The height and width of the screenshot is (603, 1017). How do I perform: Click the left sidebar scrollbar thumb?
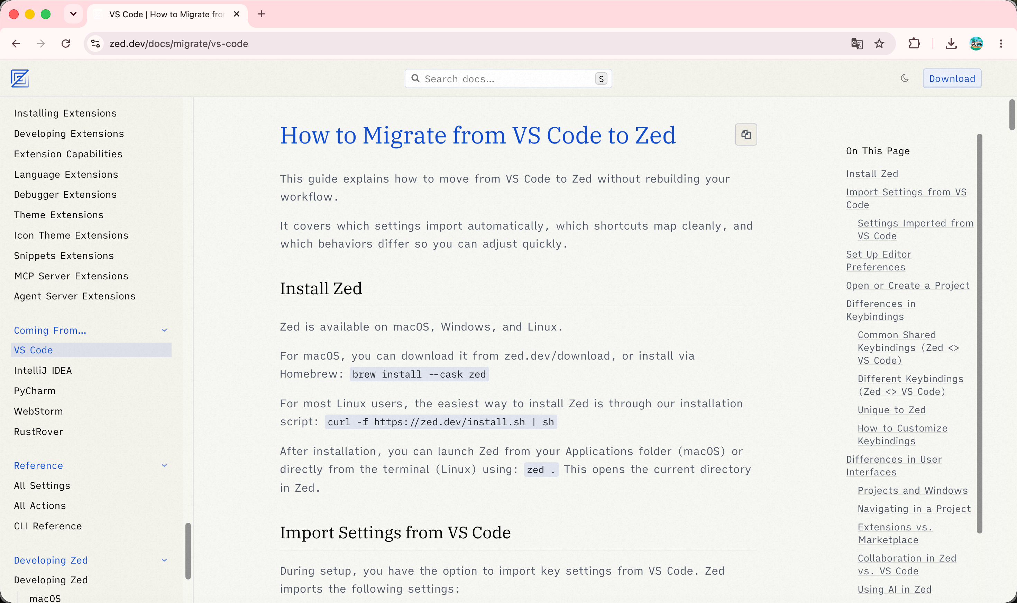click(188, 550)
